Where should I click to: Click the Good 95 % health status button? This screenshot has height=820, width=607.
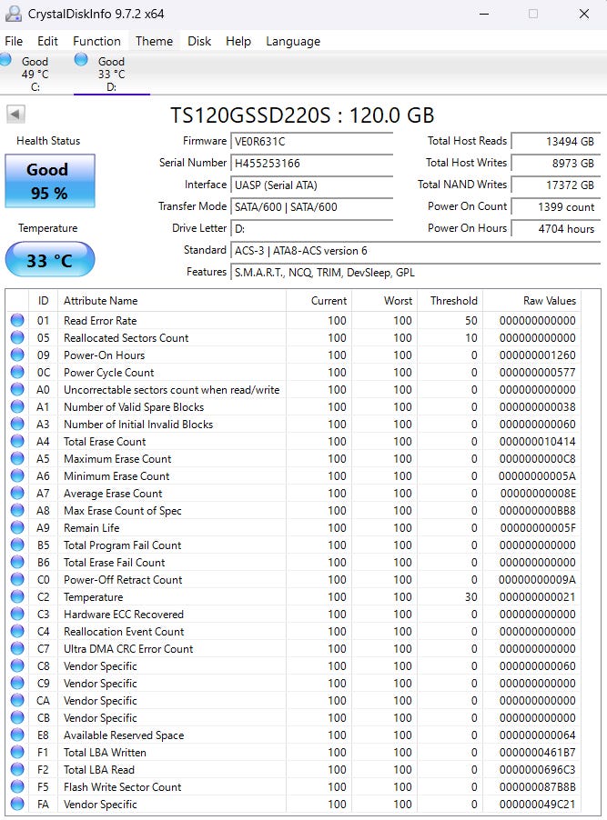(x=49, y=180)
